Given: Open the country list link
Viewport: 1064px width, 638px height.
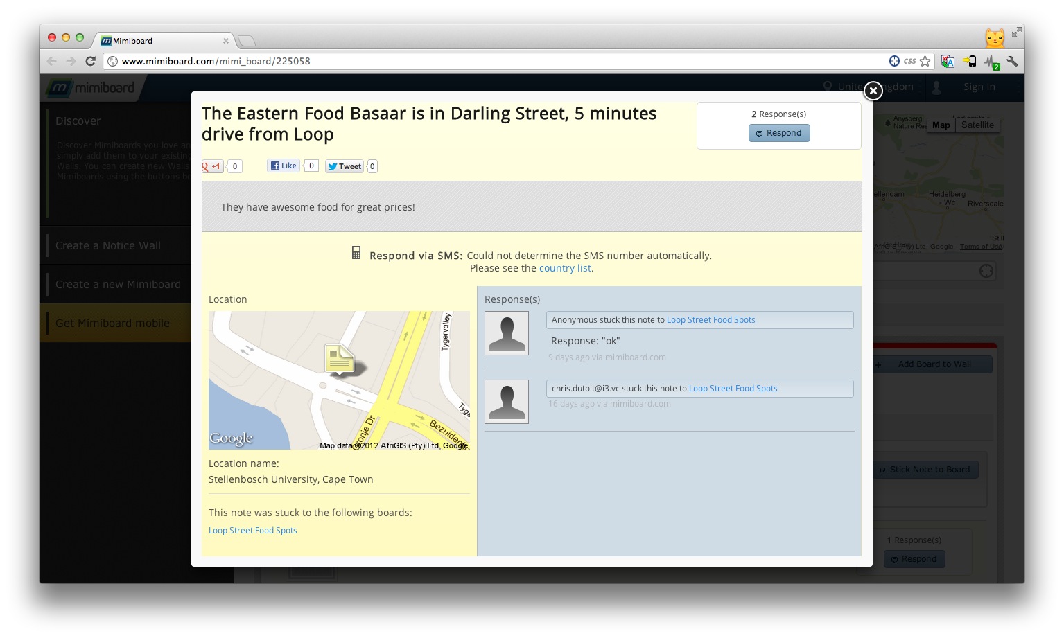Looking at the screenshot, I should [565, 268].
